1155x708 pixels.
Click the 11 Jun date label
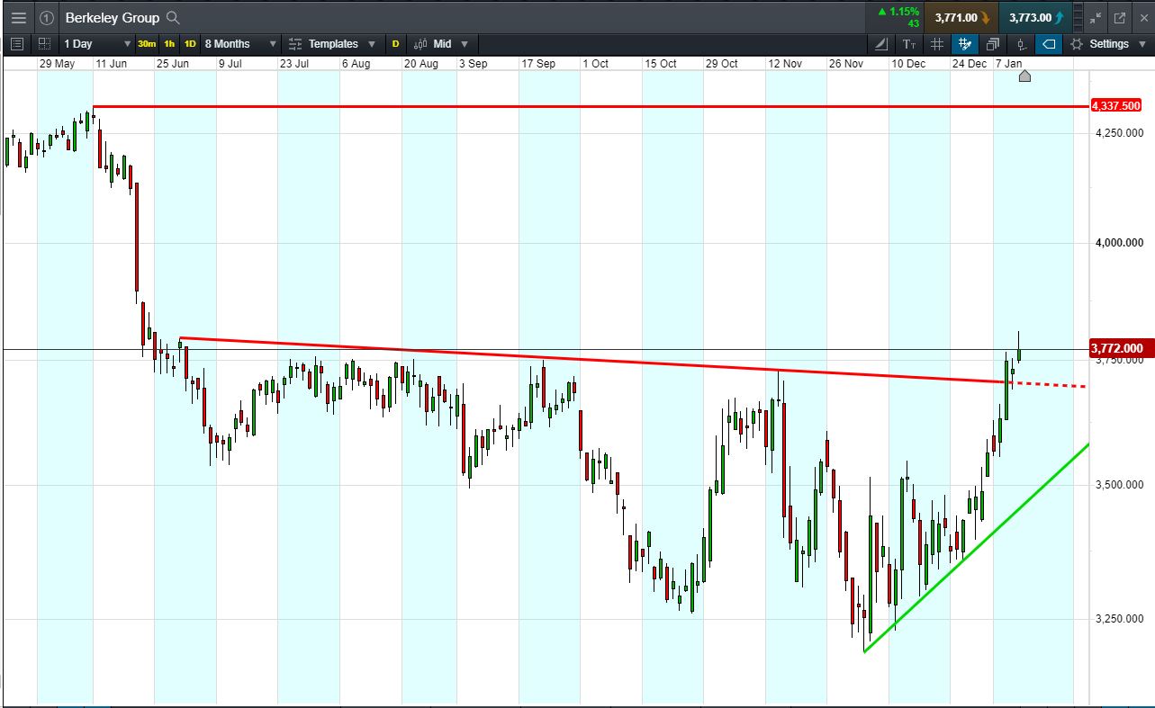113,64
